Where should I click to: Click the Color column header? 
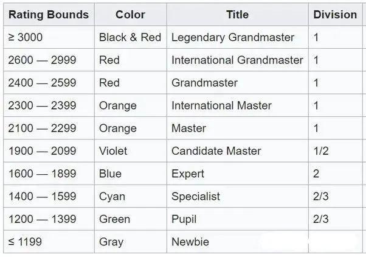(129, 15)
